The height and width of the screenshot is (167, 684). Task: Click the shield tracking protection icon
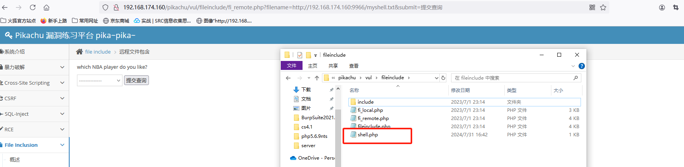pyautogui.click(x=105, y=7)
